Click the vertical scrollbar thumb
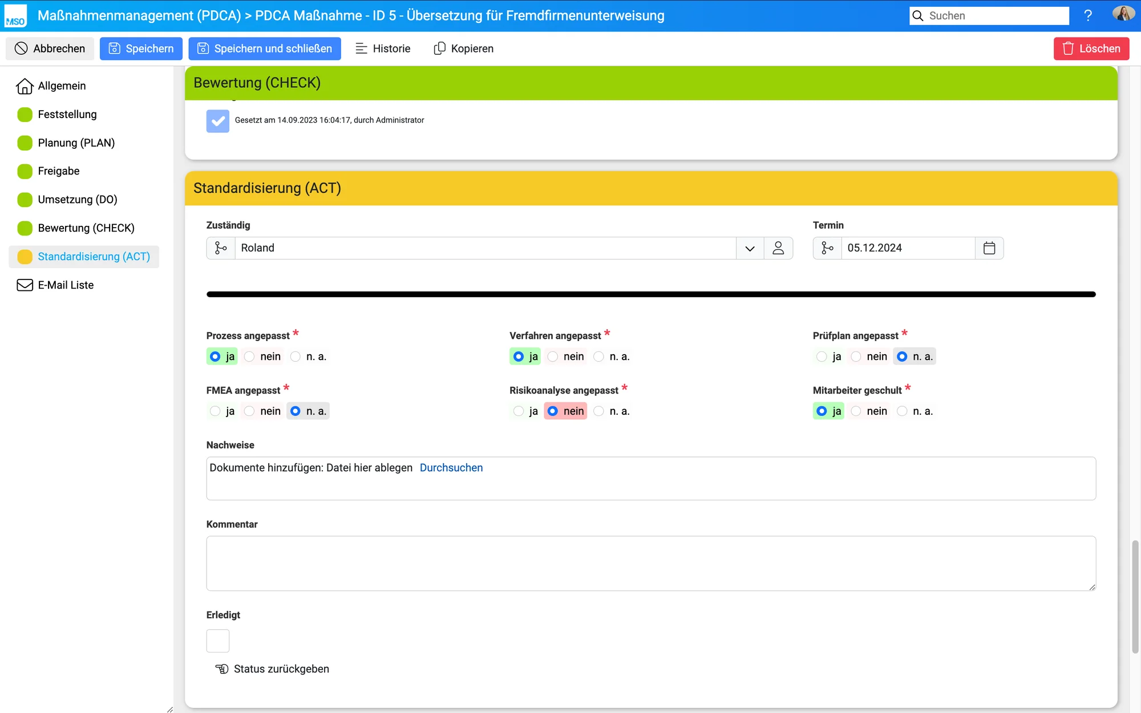This screenshot has height=713, width=1141. tap(1135, 596)
